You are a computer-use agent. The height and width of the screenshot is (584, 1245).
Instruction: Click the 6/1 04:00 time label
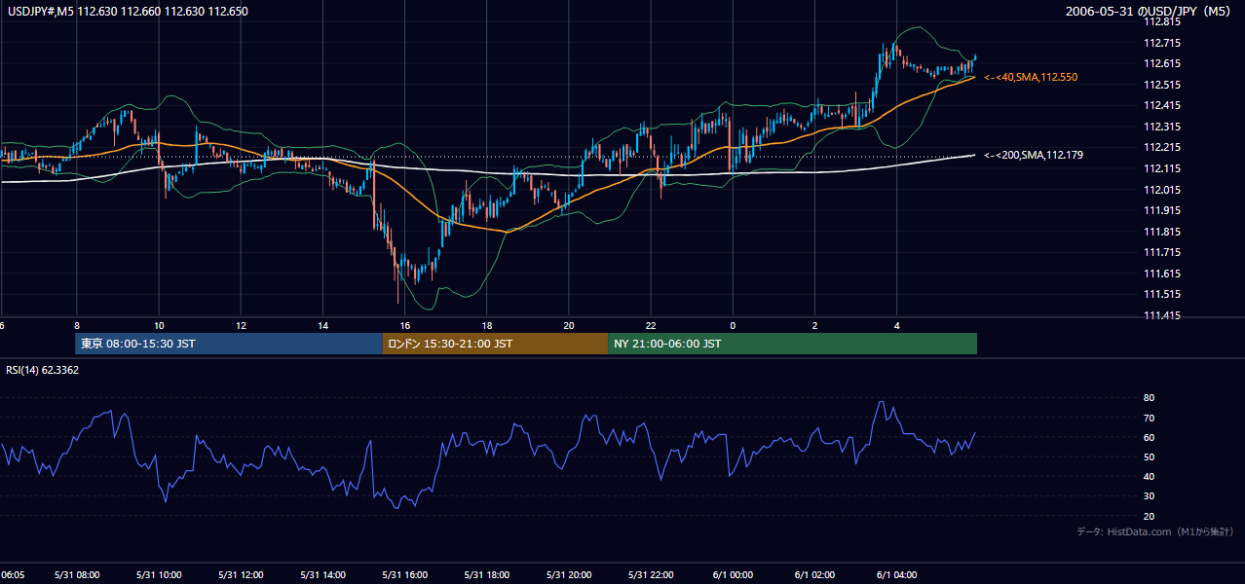coord(897,575)
